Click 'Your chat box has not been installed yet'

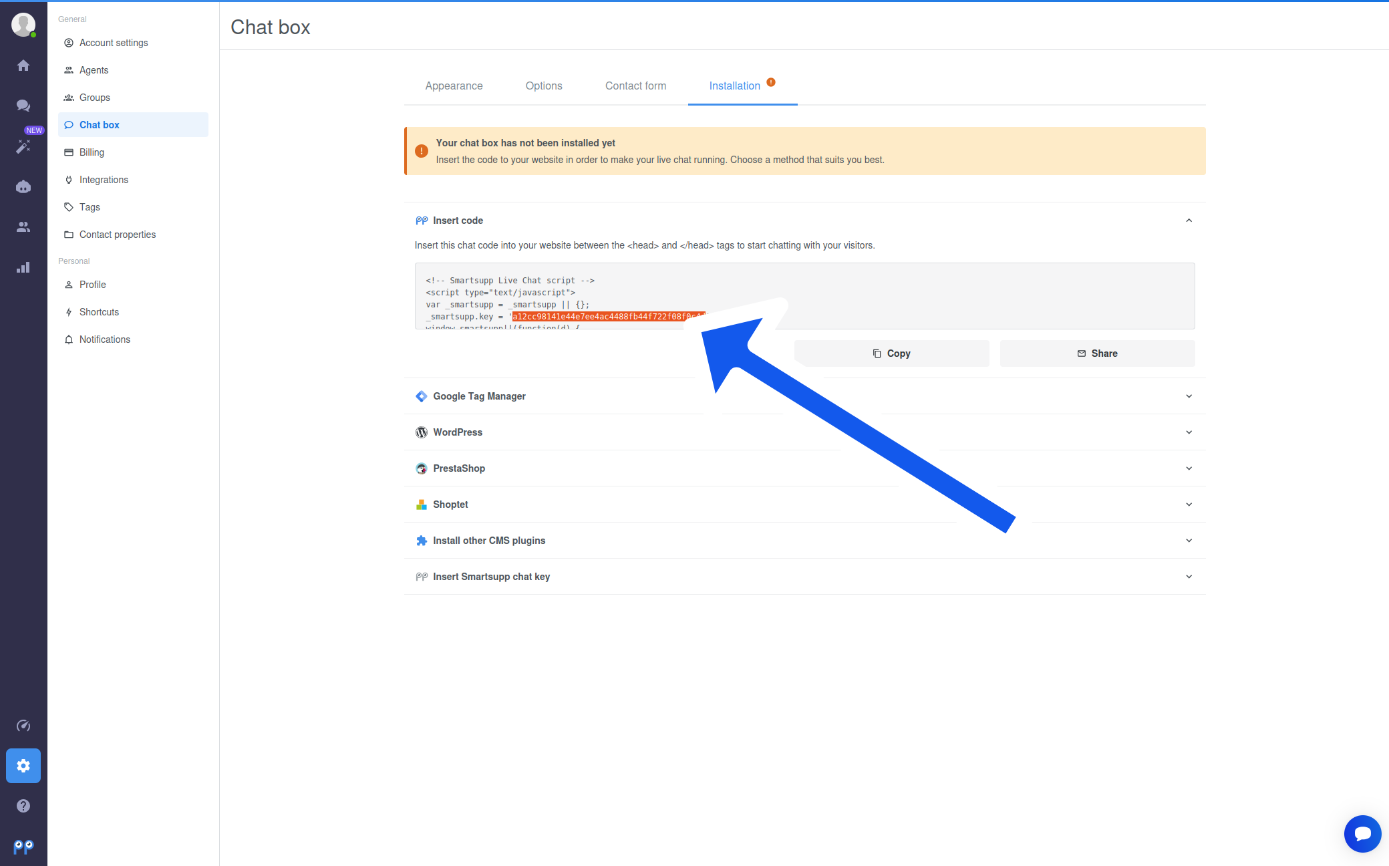[x=525, y=143]
